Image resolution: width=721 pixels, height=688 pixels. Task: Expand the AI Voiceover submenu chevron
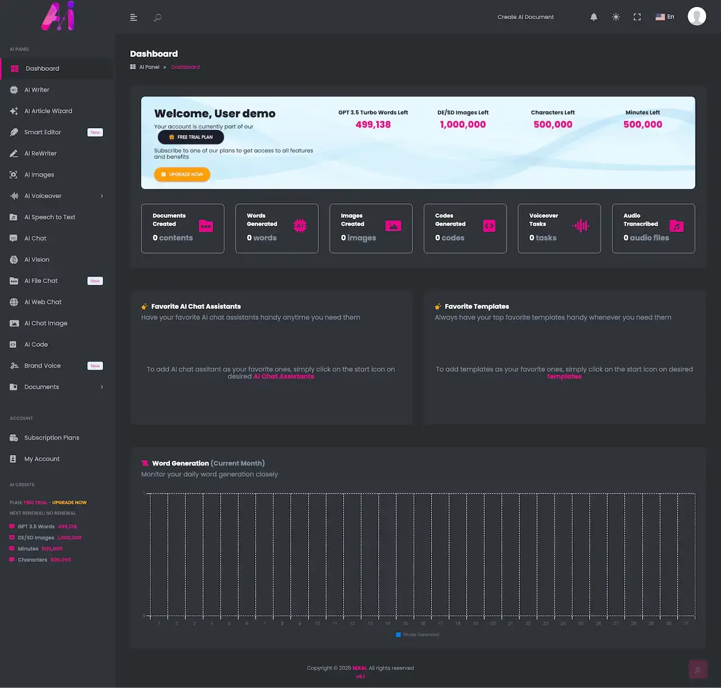point(102,196)
